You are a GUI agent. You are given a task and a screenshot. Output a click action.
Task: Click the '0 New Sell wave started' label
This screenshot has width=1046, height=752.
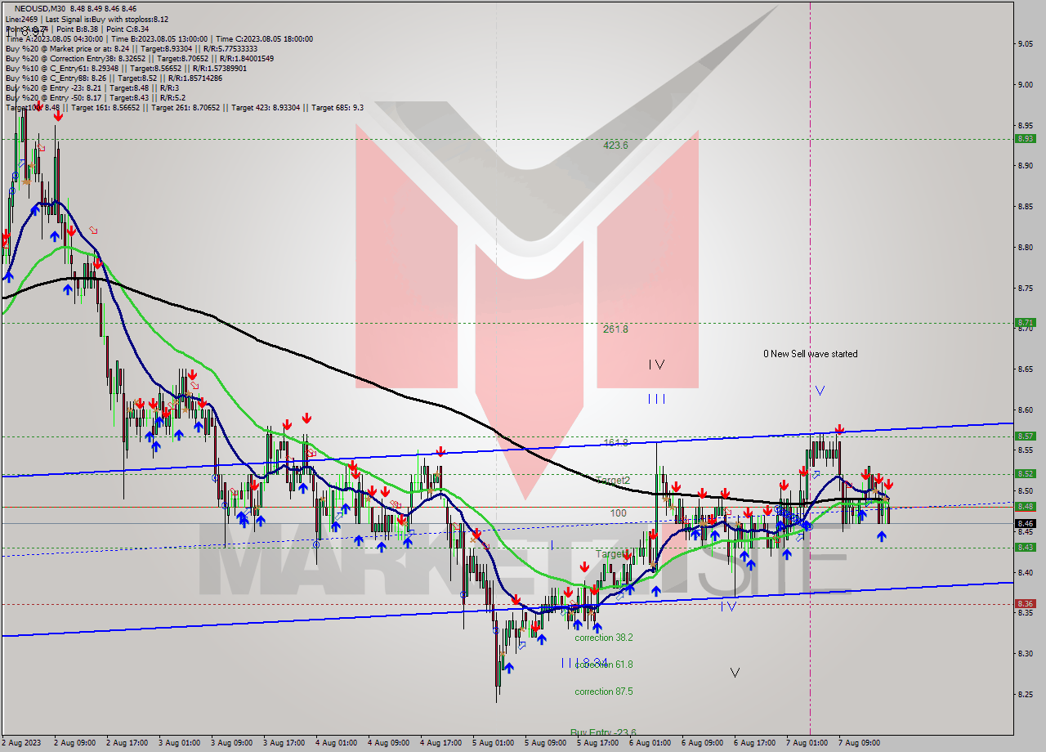coord(811,354)
